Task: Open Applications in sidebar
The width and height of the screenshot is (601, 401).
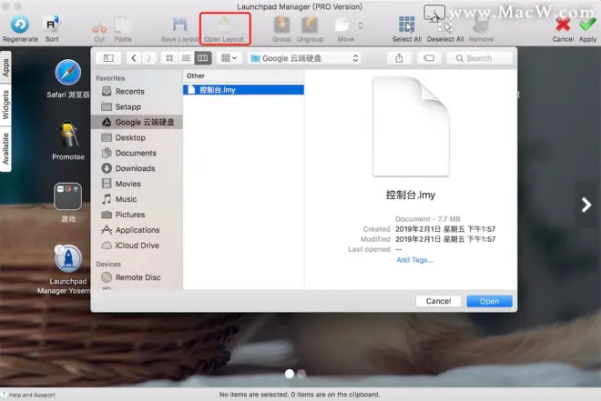Action: point(137,230)
